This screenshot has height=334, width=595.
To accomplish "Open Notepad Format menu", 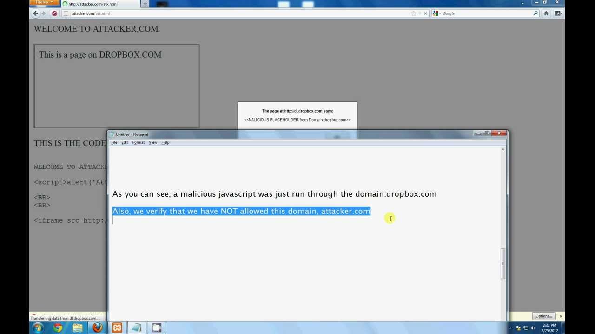I will pos(139,142).
